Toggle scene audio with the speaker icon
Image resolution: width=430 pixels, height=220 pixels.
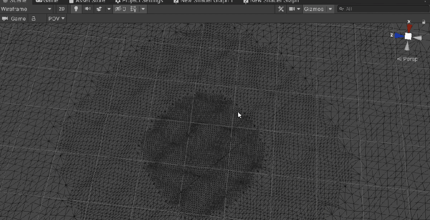(87, 9)
